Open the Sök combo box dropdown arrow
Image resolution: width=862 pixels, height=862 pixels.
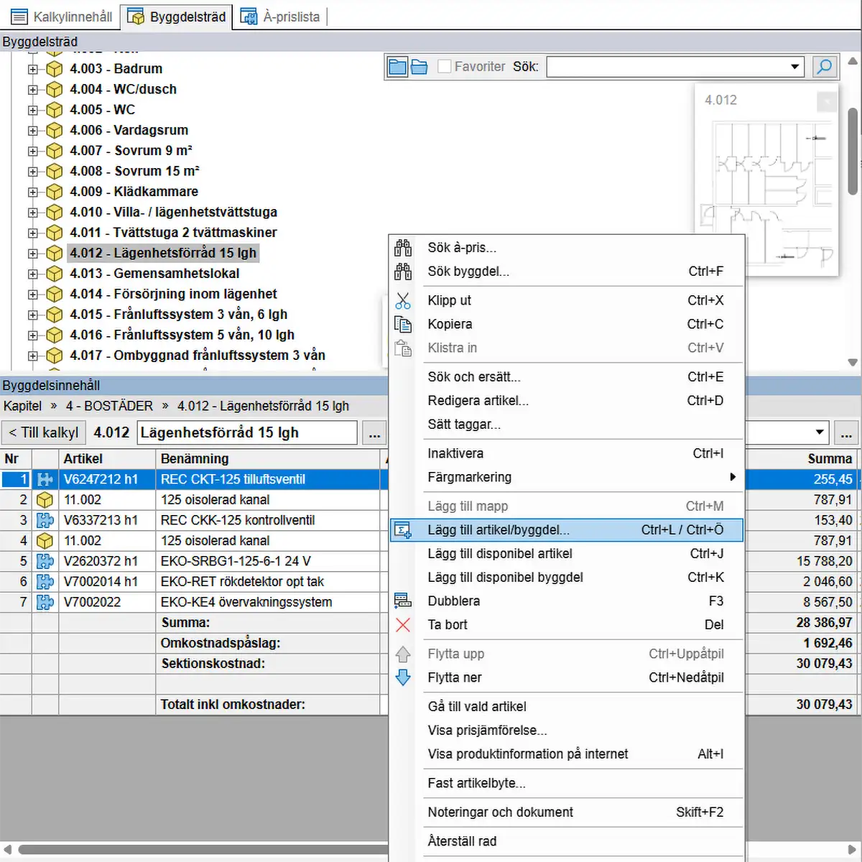(x=794, y=67)
